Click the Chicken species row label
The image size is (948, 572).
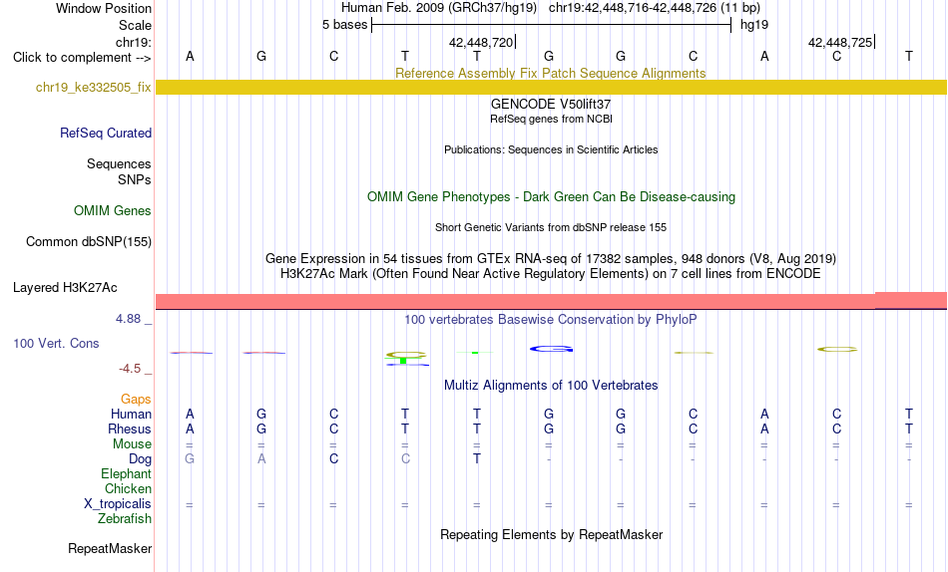pyautogui.click(x=128, y=489)
